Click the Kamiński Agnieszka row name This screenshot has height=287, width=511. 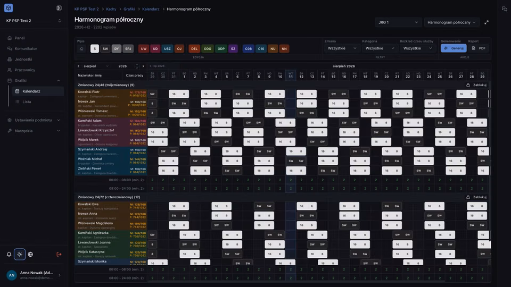click(x=93, y=233)
